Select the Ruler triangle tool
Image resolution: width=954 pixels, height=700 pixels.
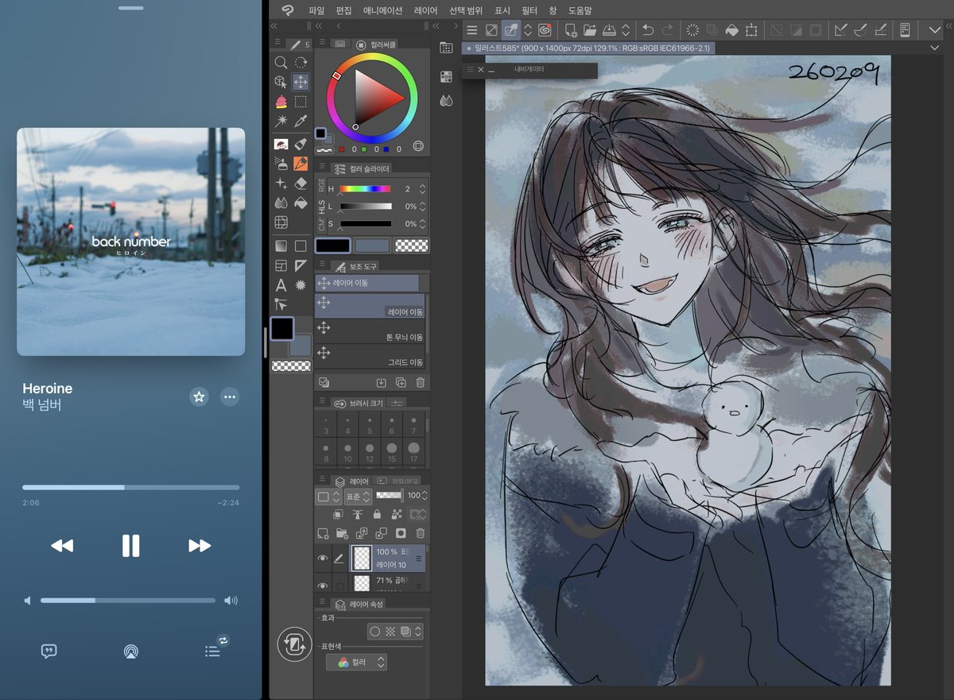tap(301, 265)
